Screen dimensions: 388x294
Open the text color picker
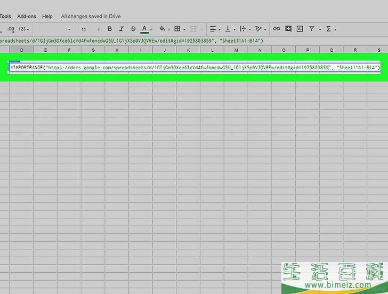click(x=144, y=29)
